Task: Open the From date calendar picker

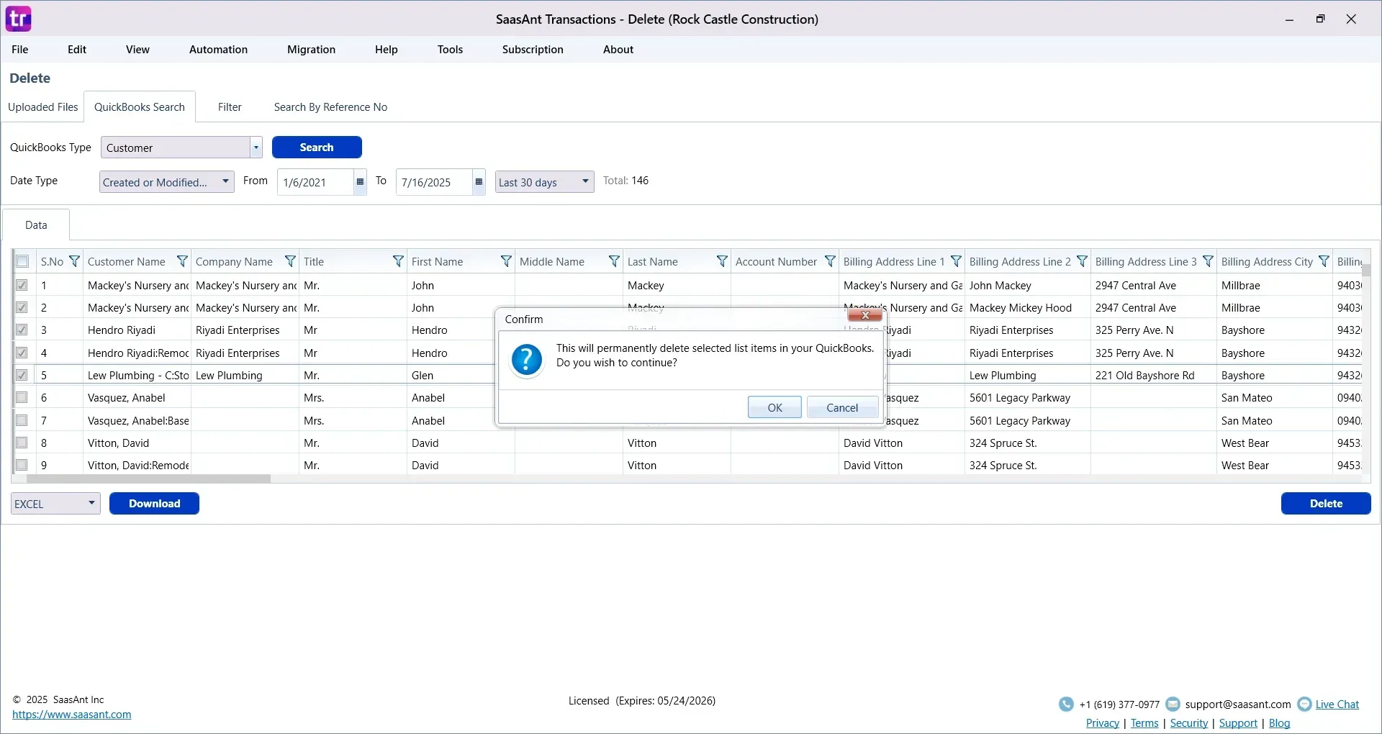Action: [360, 182]
